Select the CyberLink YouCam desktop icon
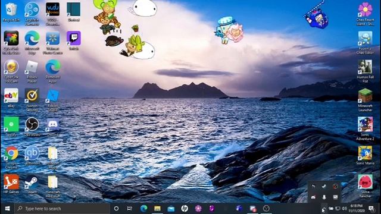Image resolution: width=381 pixels, height=214 pixels. (11, 71)
